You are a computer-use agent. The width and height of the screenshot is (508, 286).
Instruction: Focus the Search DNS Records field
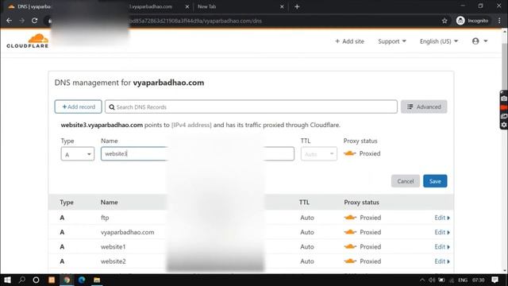251,106
